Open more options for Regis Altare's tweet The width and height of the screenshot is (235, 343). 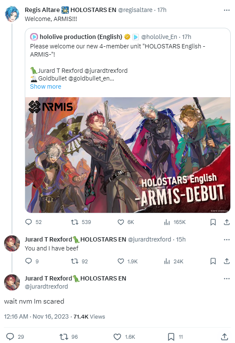pyautogui.click(x=227, y=10)
